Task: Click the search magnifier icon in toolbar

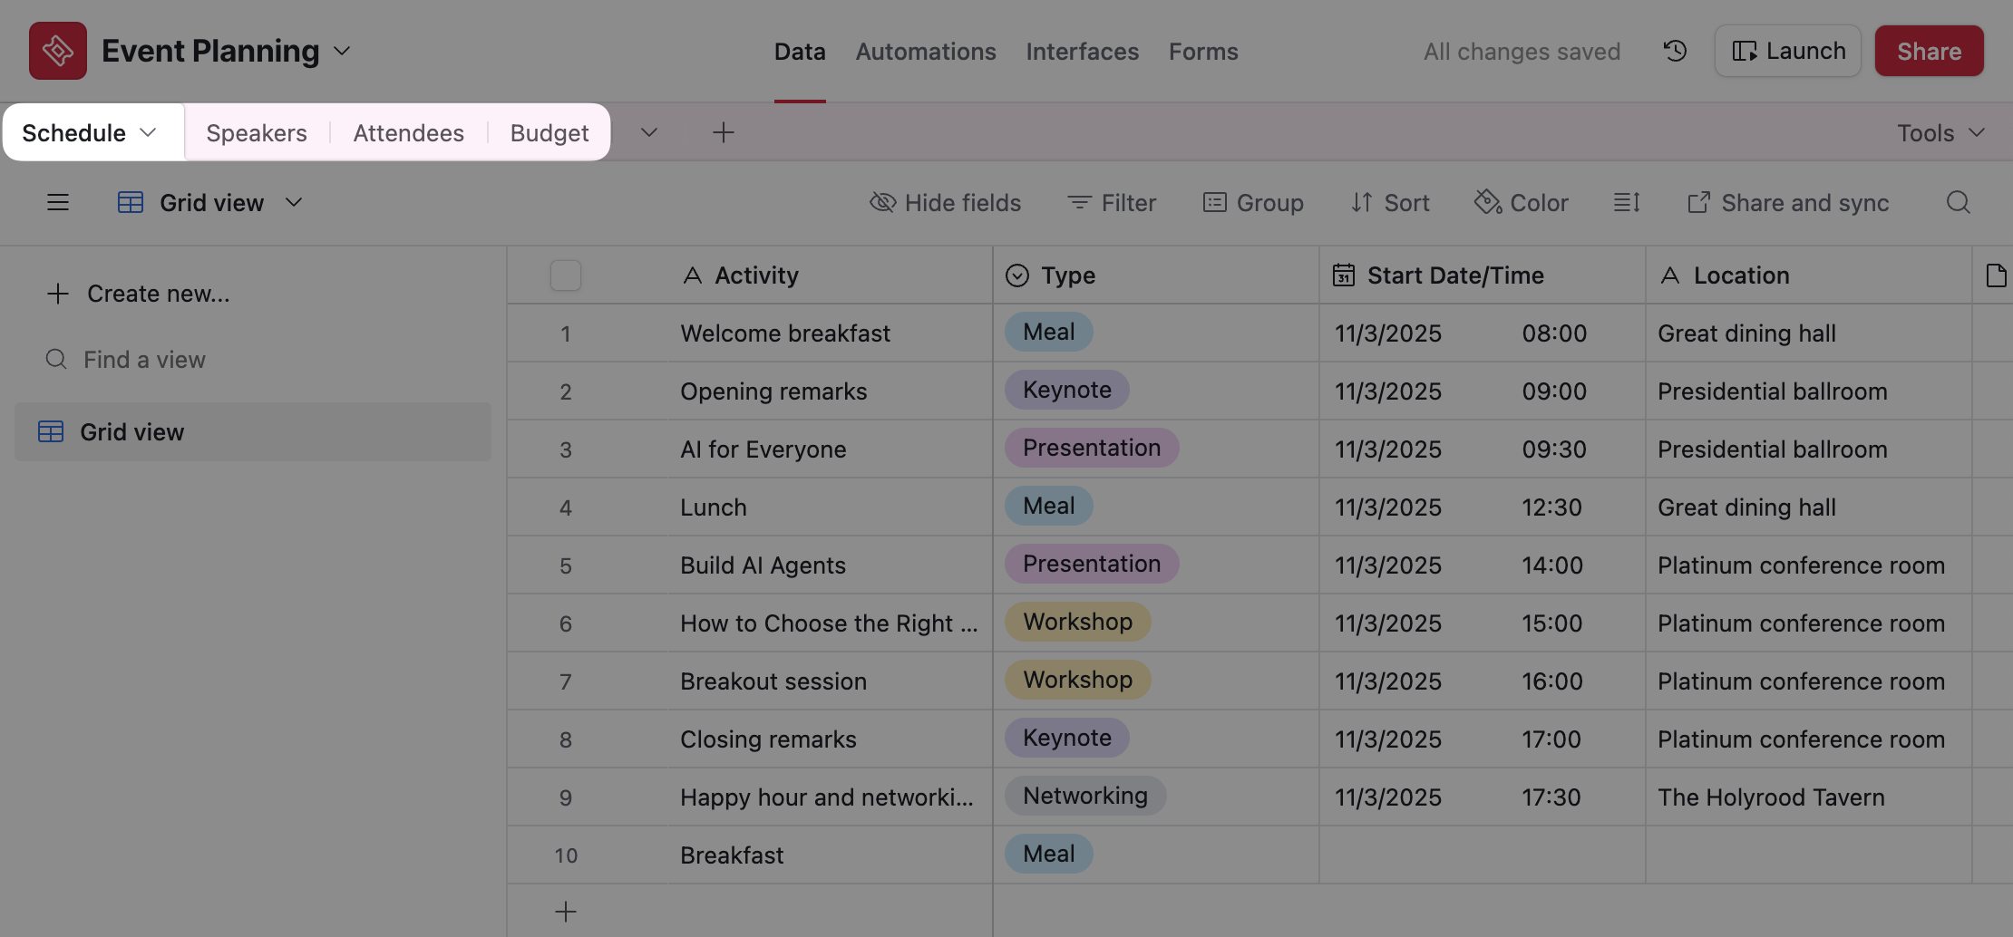Action: click(1958, 202)
